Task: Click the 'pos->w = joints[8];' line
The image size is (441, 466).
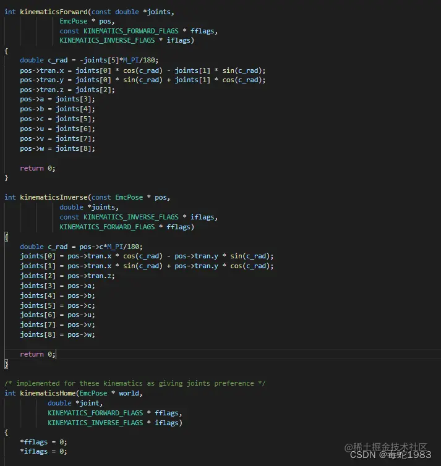Action: (58, 148)
